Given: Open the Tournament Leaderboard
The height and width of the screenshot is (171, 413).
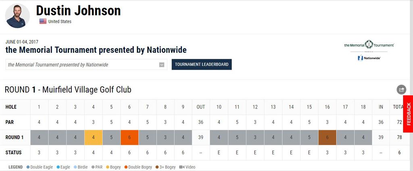Looking at the screenshot, I should (202, 65).
